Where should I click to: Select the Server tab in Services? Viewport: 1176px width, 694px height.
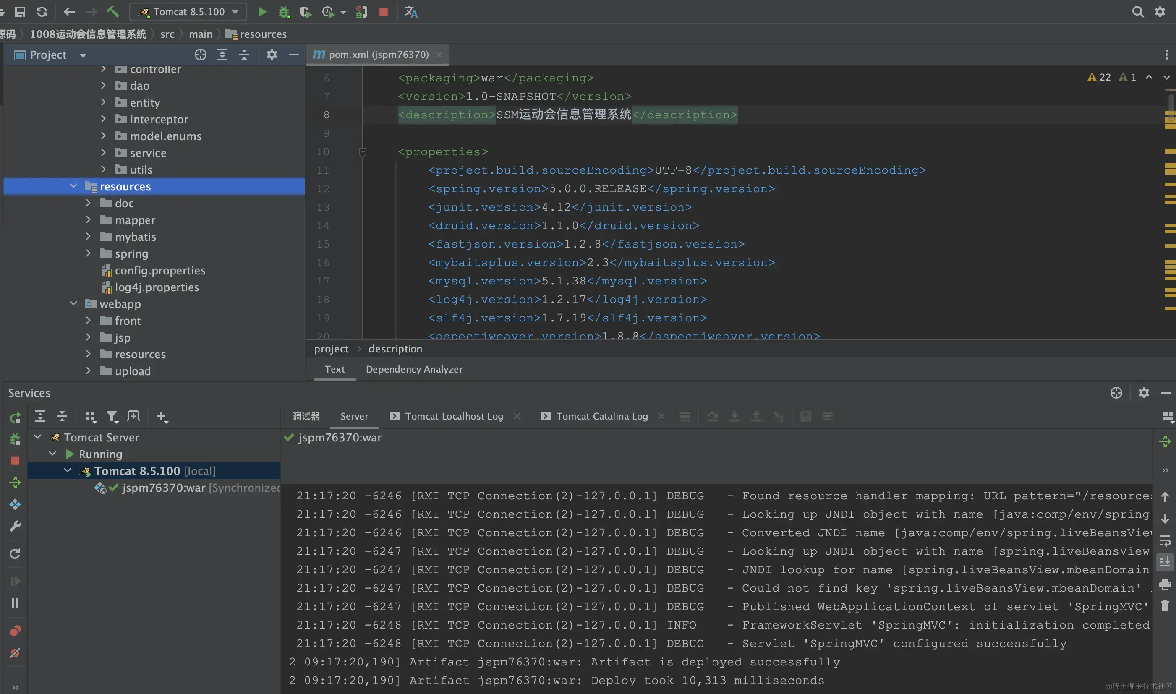click(354, 416)
